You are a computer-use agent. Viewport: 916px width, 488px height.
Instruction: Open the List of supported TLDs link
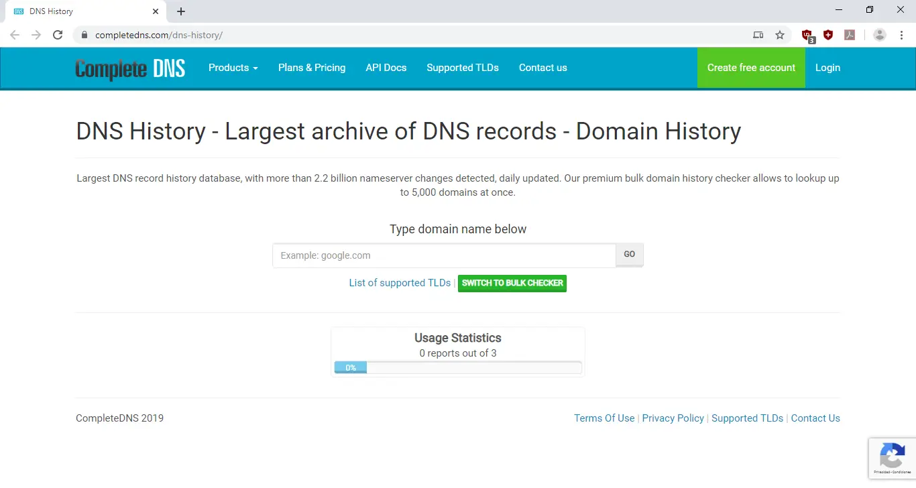pos(400,283)
